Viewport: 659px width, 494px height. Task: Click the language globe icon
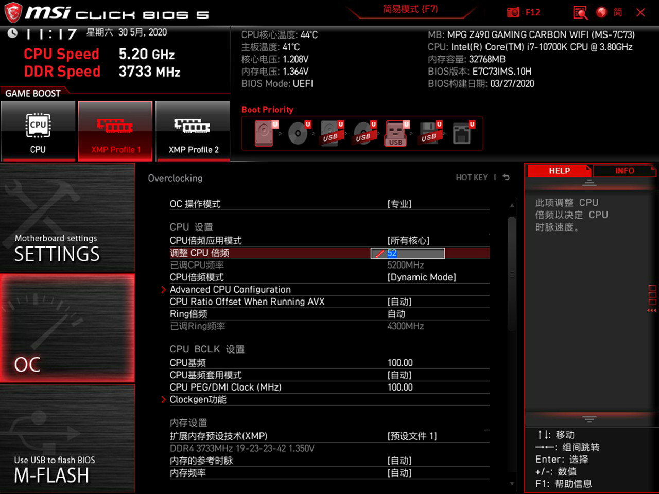tap(601, 12)
